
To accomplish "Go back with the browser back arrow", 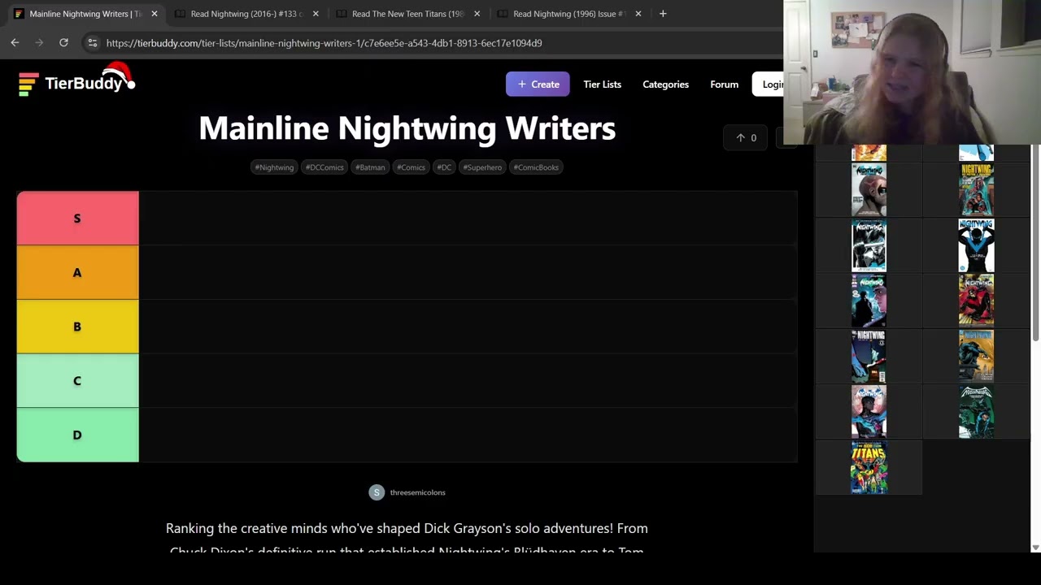I will (15, 42).
